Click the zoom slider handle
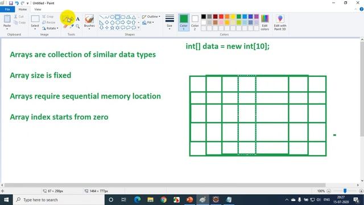364x205 pixels. (345, 191)
